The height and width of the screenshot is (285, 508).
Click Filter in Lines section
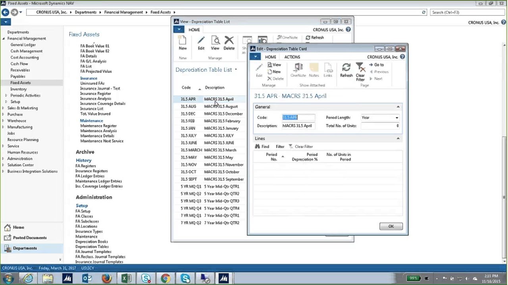coord(280,146)
